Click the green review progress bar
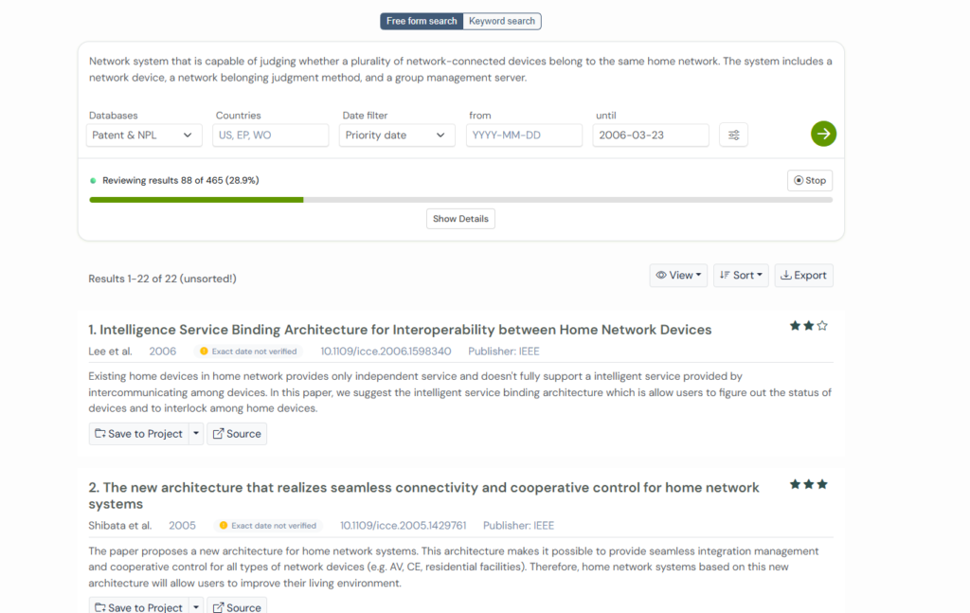The image size is (970, 613). [196, 200]
